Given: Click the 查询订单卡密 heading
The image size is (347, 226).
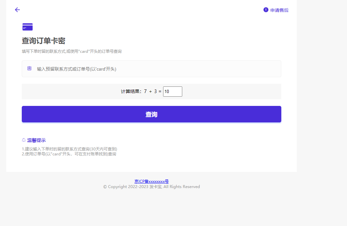Looking at the screenshot, I should [44, 41].
